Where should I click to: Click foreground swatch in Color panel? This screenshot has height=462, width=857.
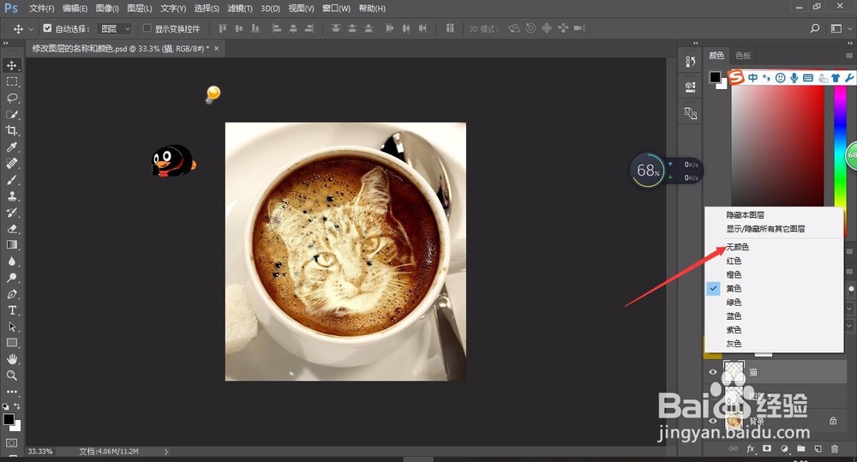coord(715,77)
